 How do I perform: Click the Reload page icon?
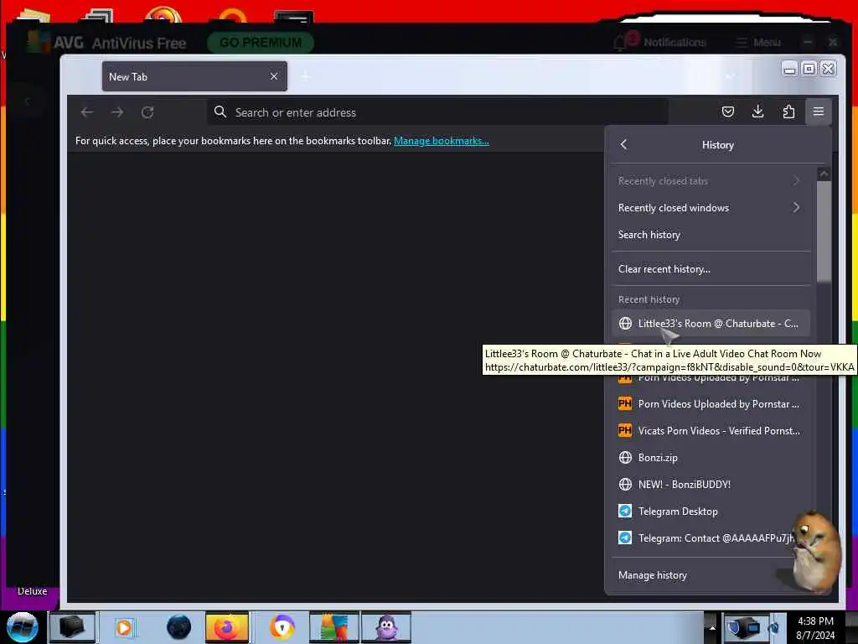[147, 112]
